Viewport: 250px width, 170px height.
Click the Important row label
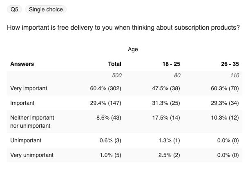pyautogui.click(x=22, y=103)
